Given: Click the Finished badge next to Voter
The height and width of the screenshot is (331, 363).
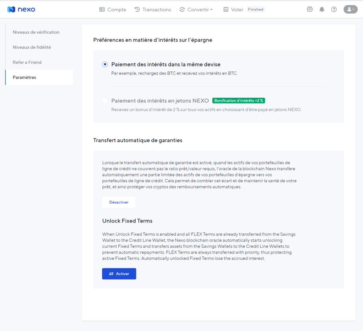Looking at the screenshot, I should tap(256, 10).
